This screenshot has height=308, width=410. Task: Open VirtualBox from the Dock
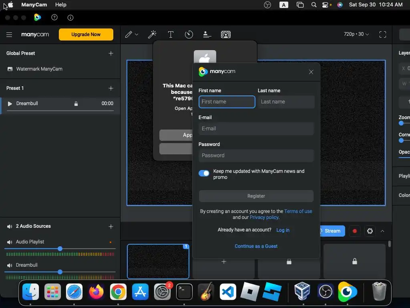[302, 292]
